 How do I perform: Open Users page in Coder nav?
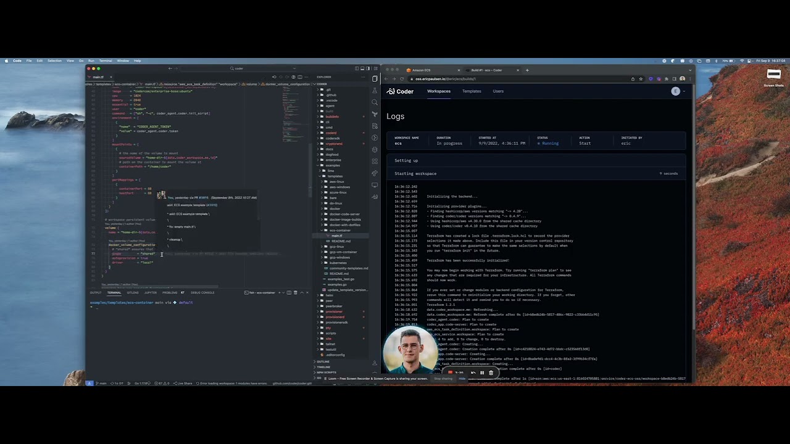pyautogui.click(x=498, y=91)
